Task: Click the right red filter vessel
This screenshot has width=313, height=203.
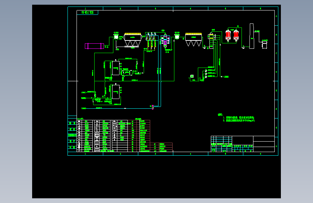Action: click(236, 35)
